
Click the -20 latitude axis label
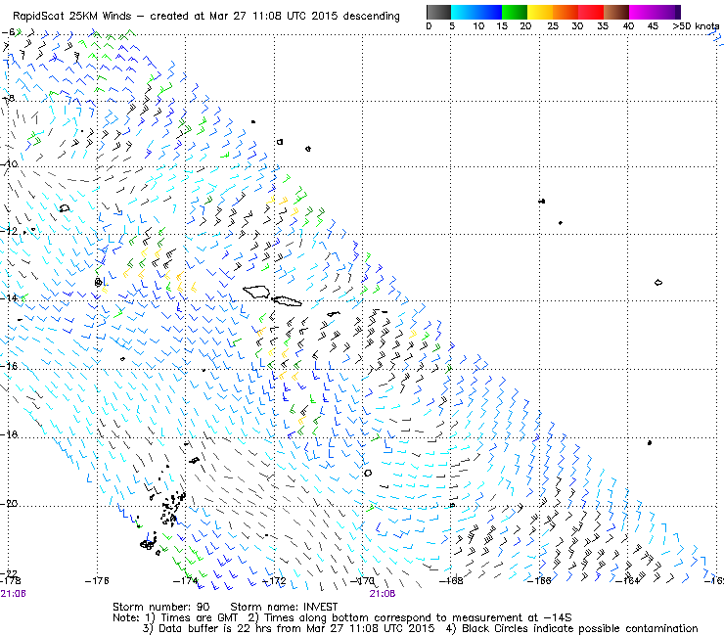(x=9, y=503)
